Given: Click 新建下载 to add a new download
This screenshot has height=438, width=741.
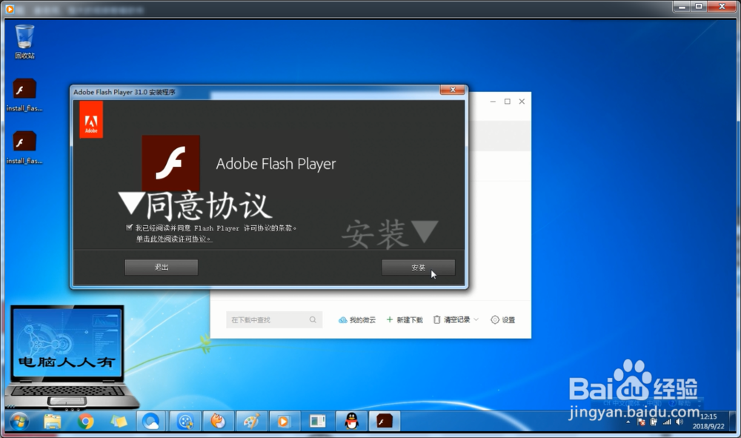Looking at the screenshot, I should 405,320.
